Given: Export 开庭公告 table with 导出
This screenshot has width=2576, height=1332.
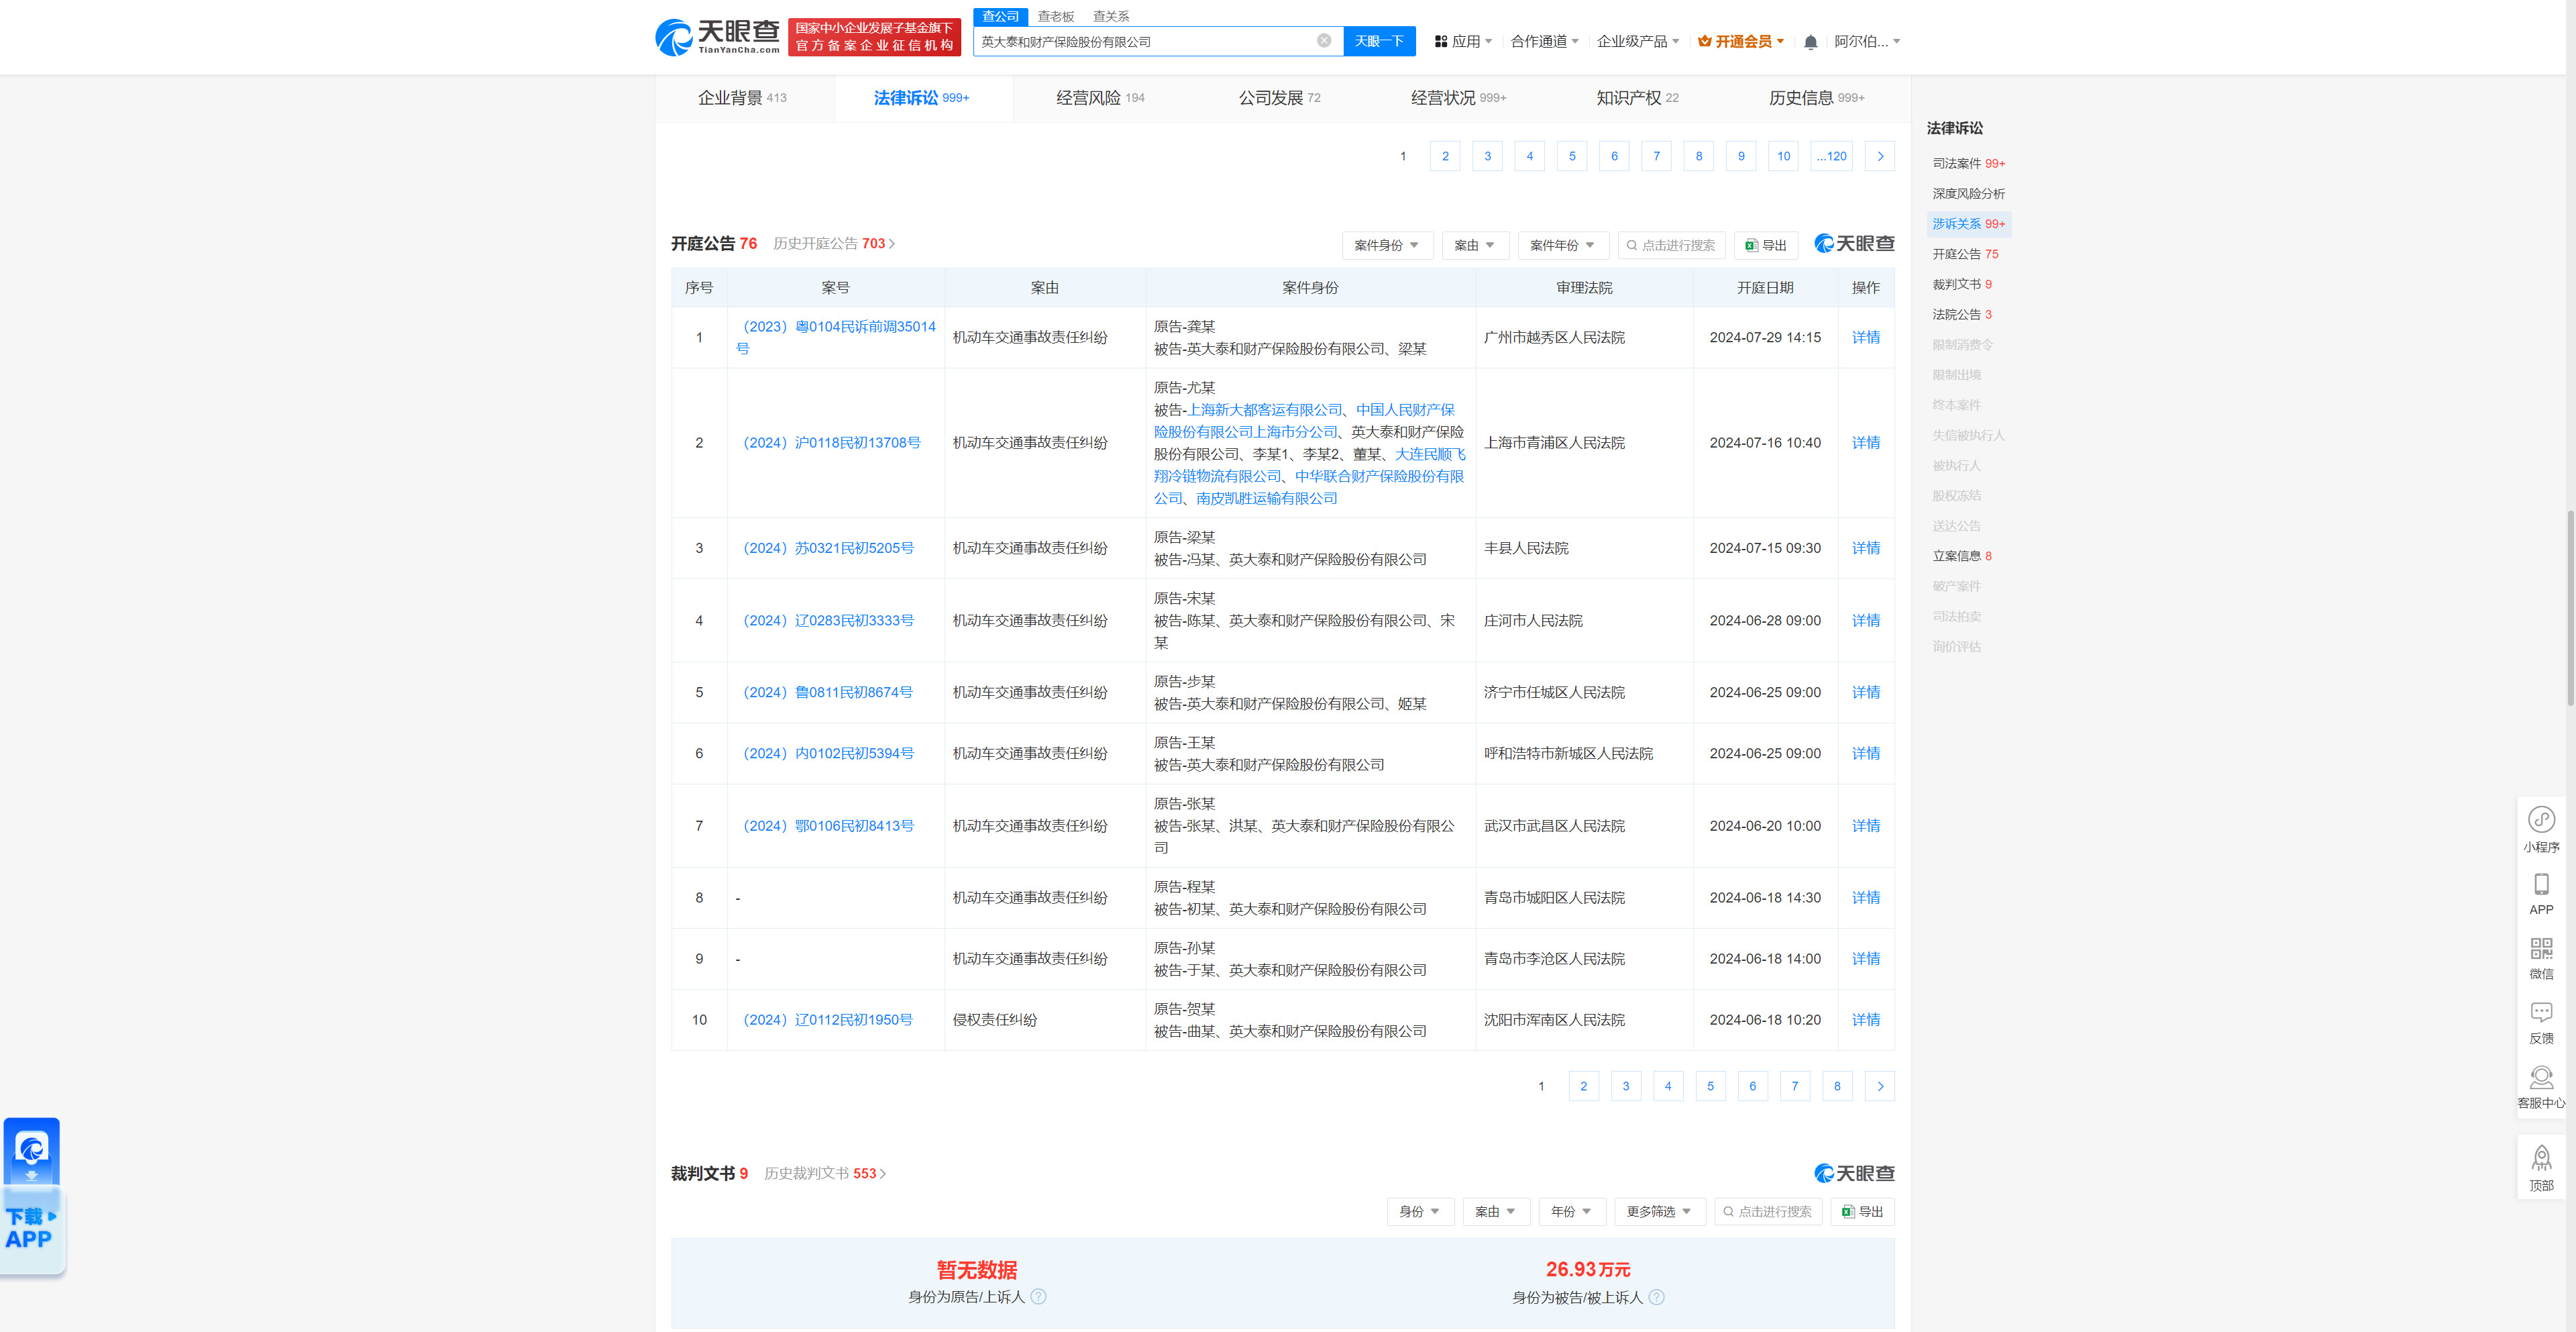Looking at the screenshot, I should click(x=1766, y=245).
